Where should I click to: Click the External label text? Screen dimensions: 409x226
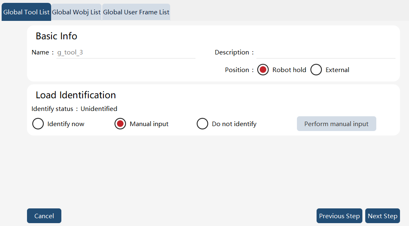click(x=337, y=70)
